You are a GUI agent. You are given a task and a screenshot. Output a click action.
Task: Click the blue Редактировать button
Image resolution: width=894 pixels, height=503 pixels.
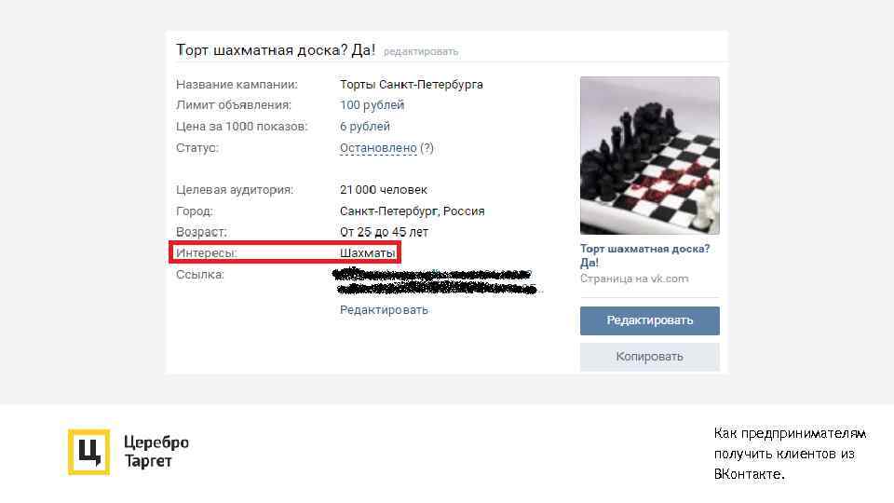click(649, 320)
